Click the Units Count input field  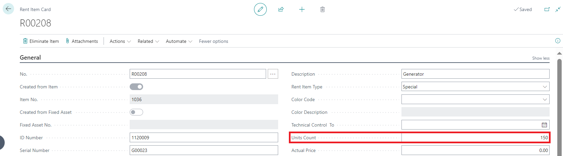[x=475, y=138]
